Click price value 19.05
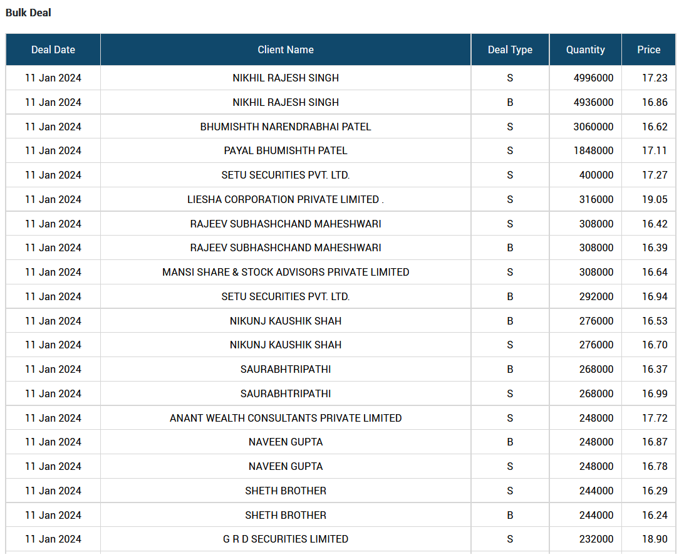 click(655, 199)
